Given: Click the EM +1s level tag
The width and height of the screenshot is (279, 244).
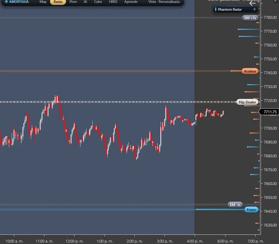Looking at the screenshot, I should (x=250, y=18).
